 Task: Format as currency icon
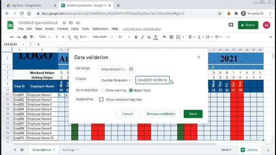(x=56, y=37)
